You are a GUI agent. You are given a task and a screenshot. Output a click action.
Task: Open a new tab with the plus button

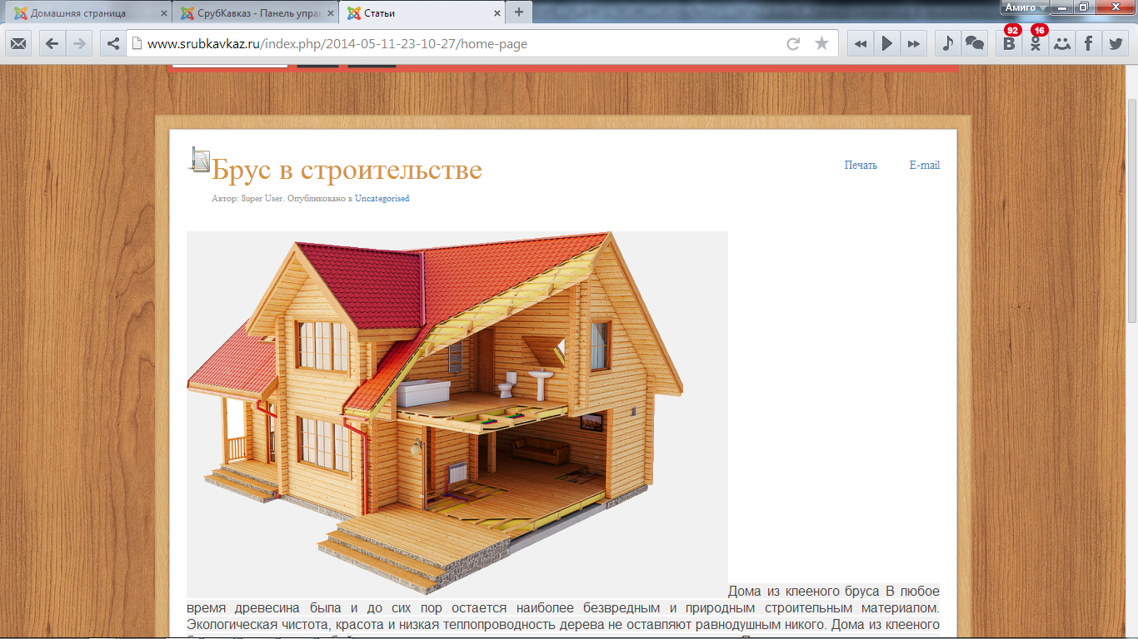click(x=519, y=12)
